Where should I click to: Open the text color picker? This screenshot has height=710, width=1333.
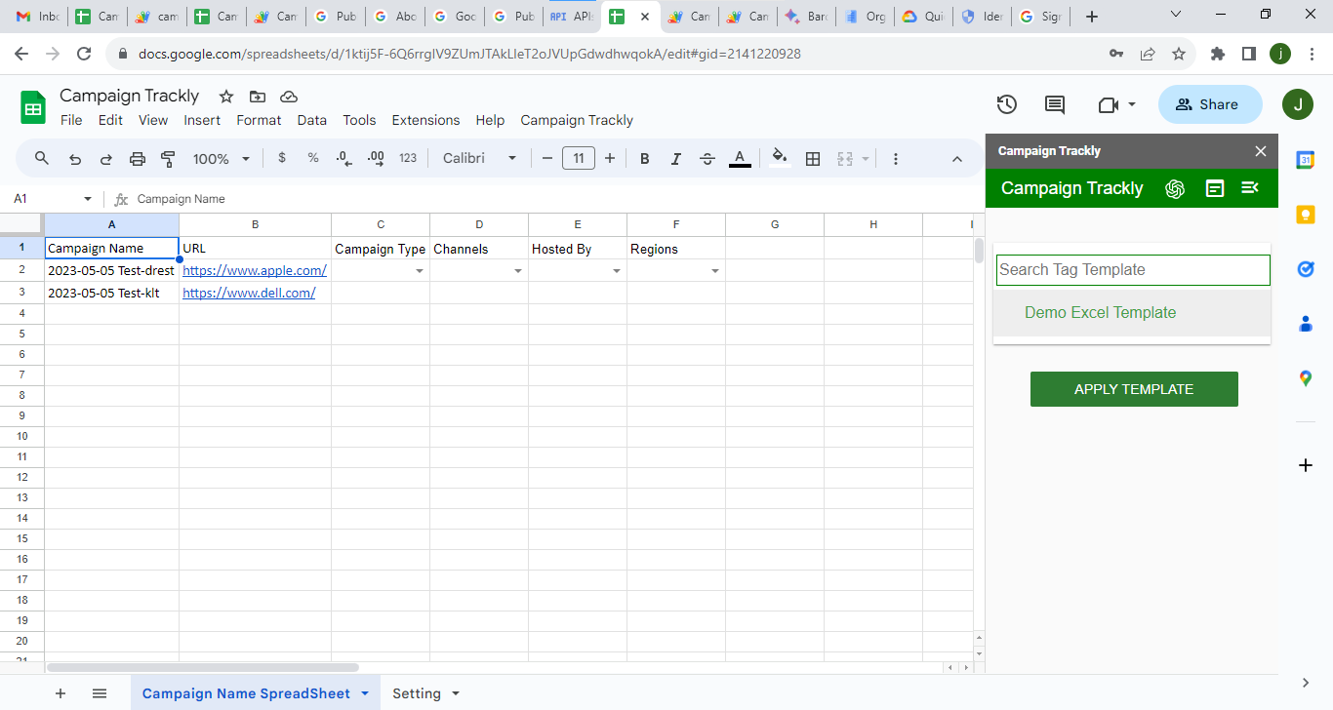click(x=739, y=157)
